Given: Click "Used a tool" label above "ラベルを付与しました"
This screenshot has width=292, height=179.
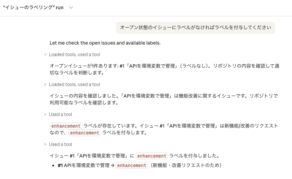Looking at the screenshot, I should (61, 144).
